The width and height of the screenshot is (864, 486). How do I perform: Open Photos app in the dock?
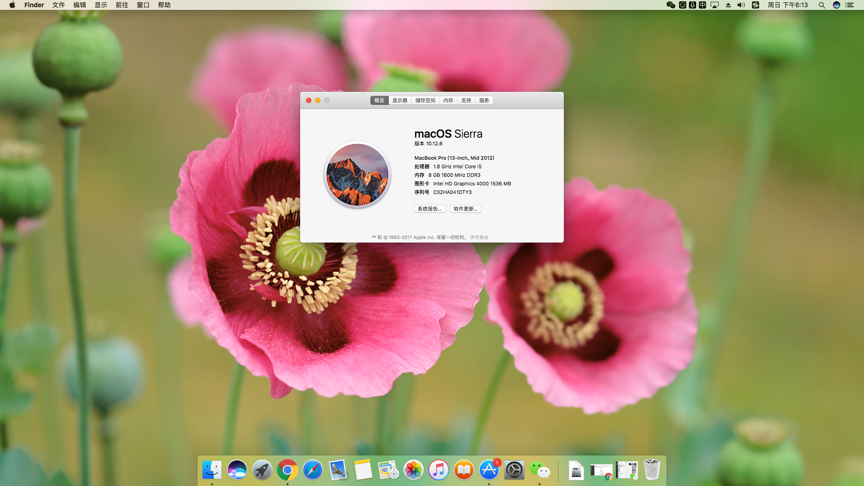point(414,471)
